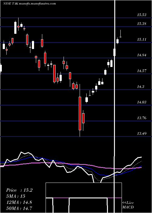
Task: Click the Price : 15.2 readout
Action: pyautogui.click(x=19, y=190)
